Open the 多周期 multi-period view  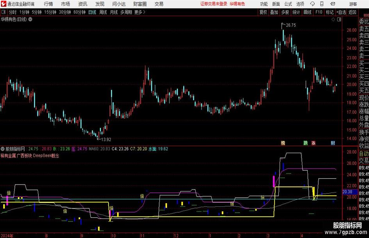[126, 12]
